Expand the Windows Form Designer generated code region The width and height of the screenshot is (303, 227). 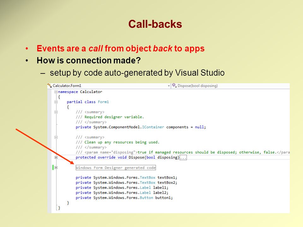click(56, 167)
